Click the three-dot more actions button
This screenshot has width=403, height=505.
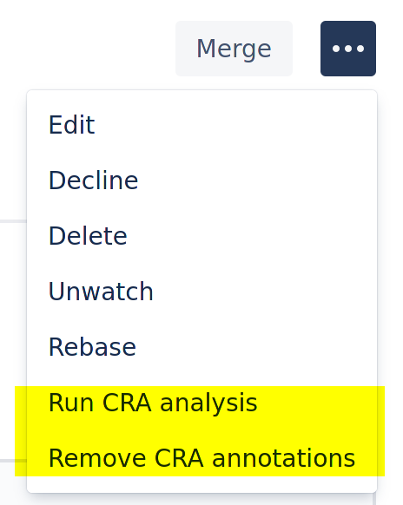348,49
